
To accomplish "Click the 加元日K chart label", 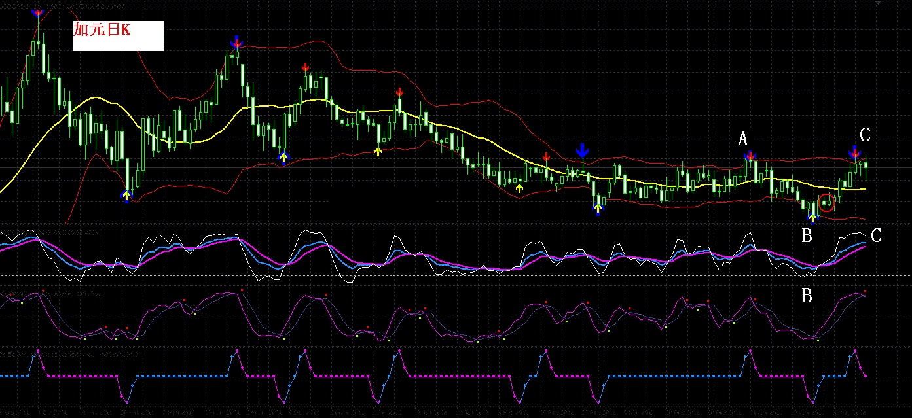I will (117, 36).
